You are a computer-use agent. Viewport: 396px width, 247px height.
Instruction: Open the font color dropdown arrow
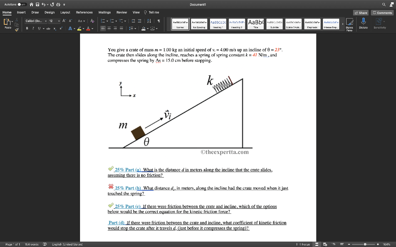pos(92,28)
